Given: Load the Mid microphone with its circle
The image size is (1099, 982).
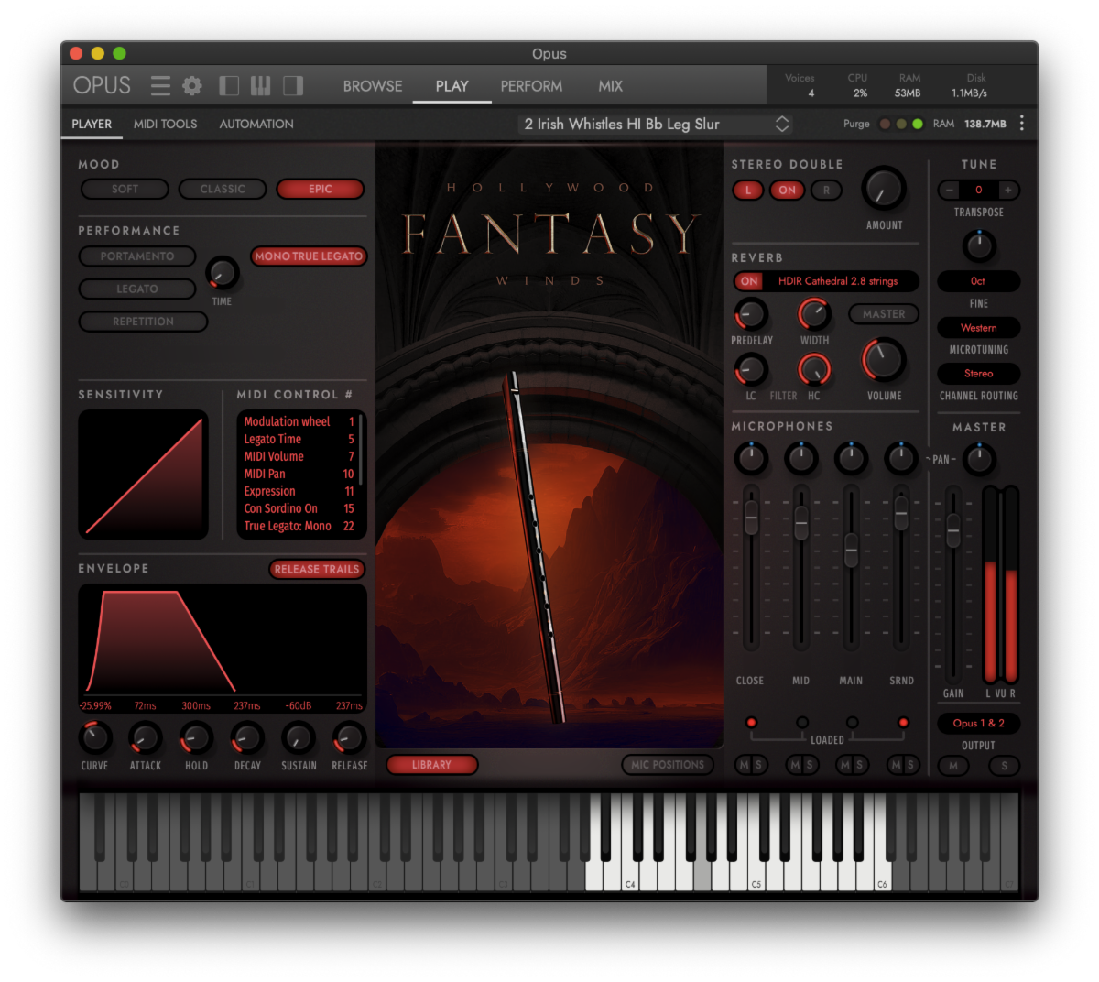Looking at the screenshot, I should click(802, 723).
